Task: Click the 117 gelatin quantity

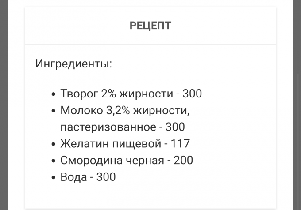Action: (180, 144)
